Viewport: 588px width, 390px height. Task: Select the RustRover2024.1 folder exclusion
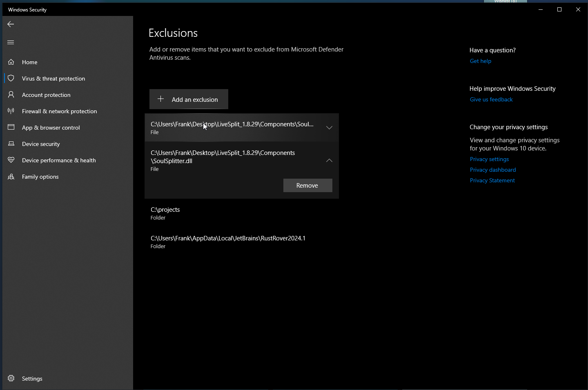click(228, 242)
